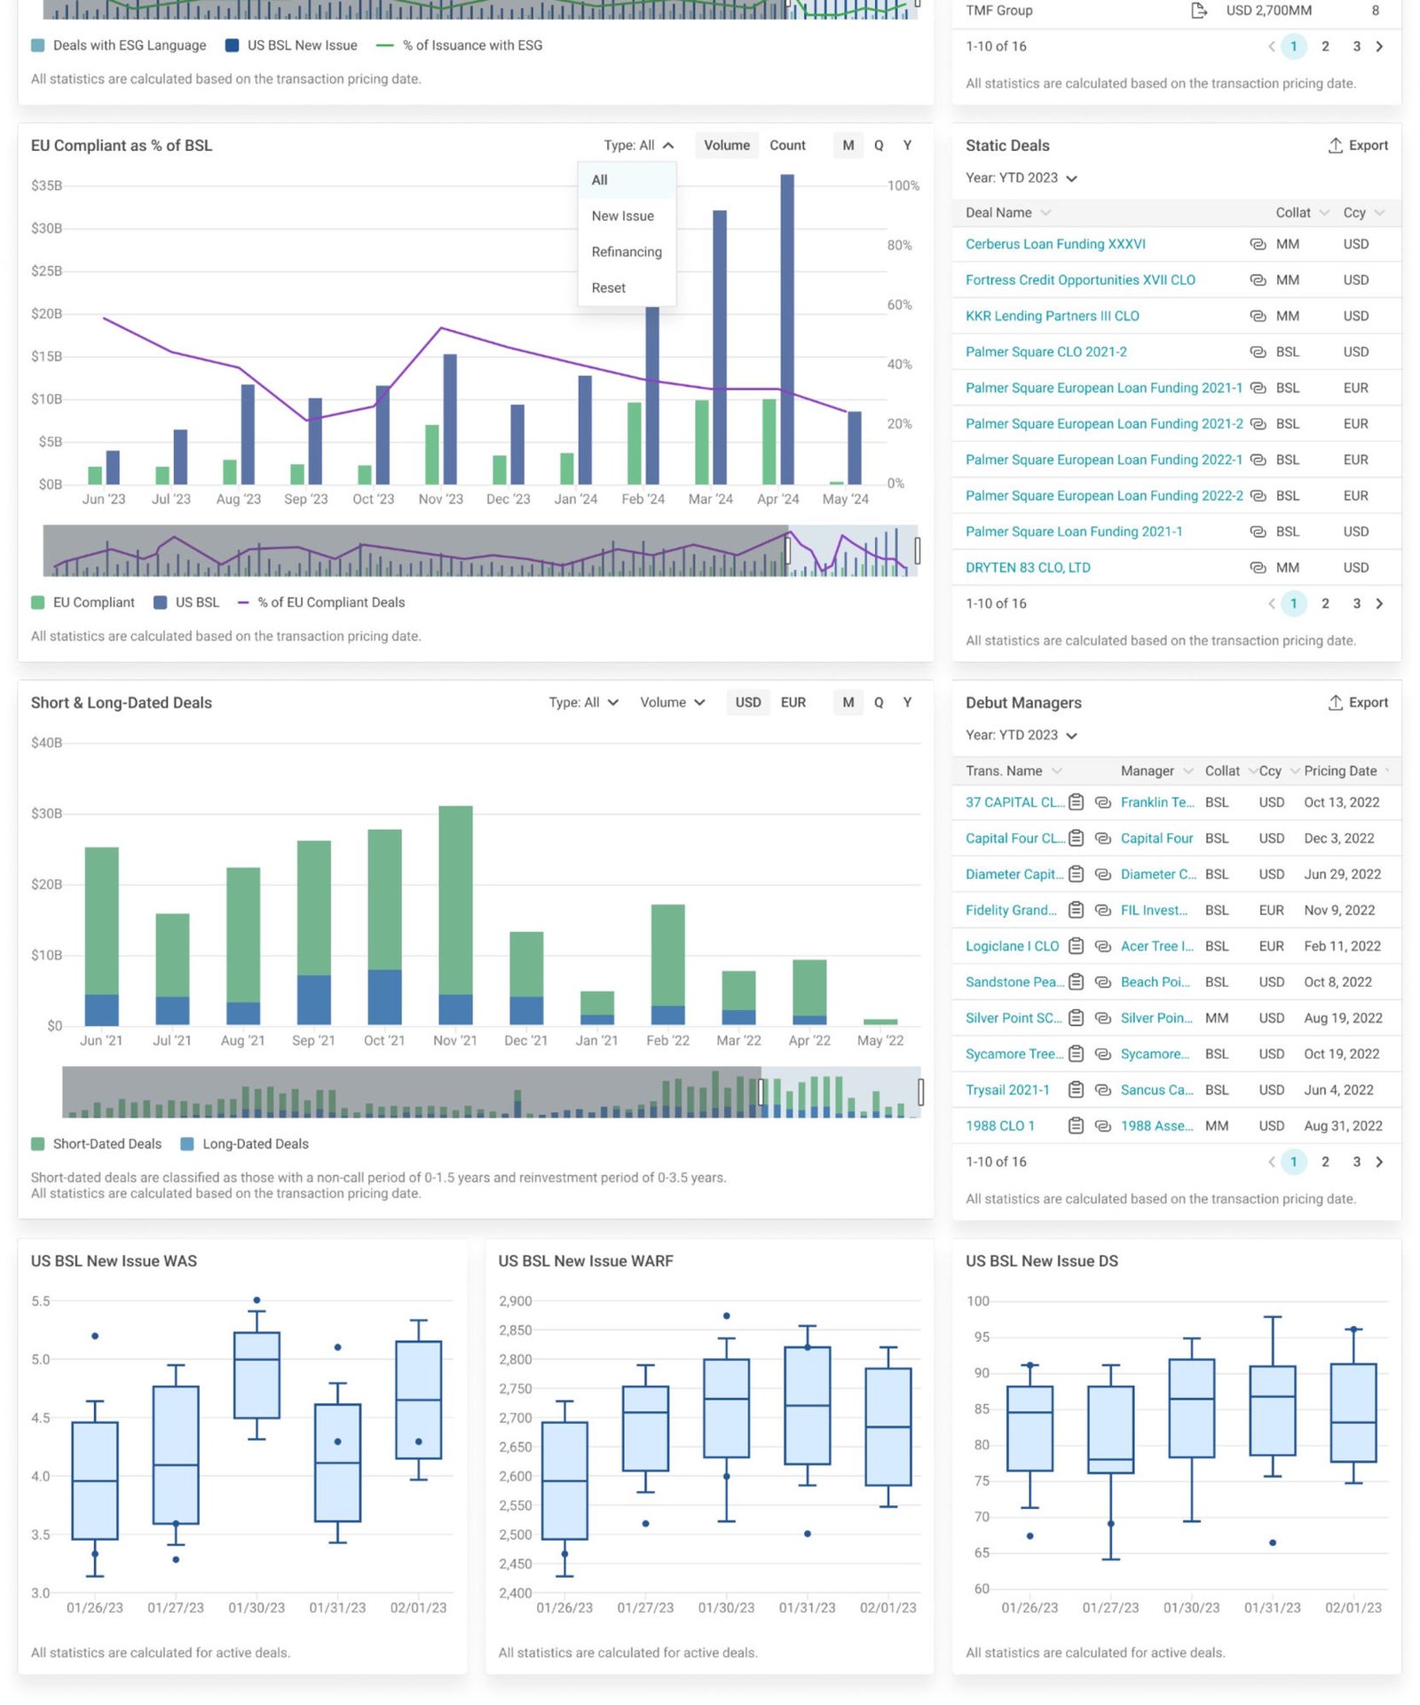Viewport: 1420px width, 1705px height.
Task: Go to next page in Static Deals pagination
Action: click(1379, 604)
